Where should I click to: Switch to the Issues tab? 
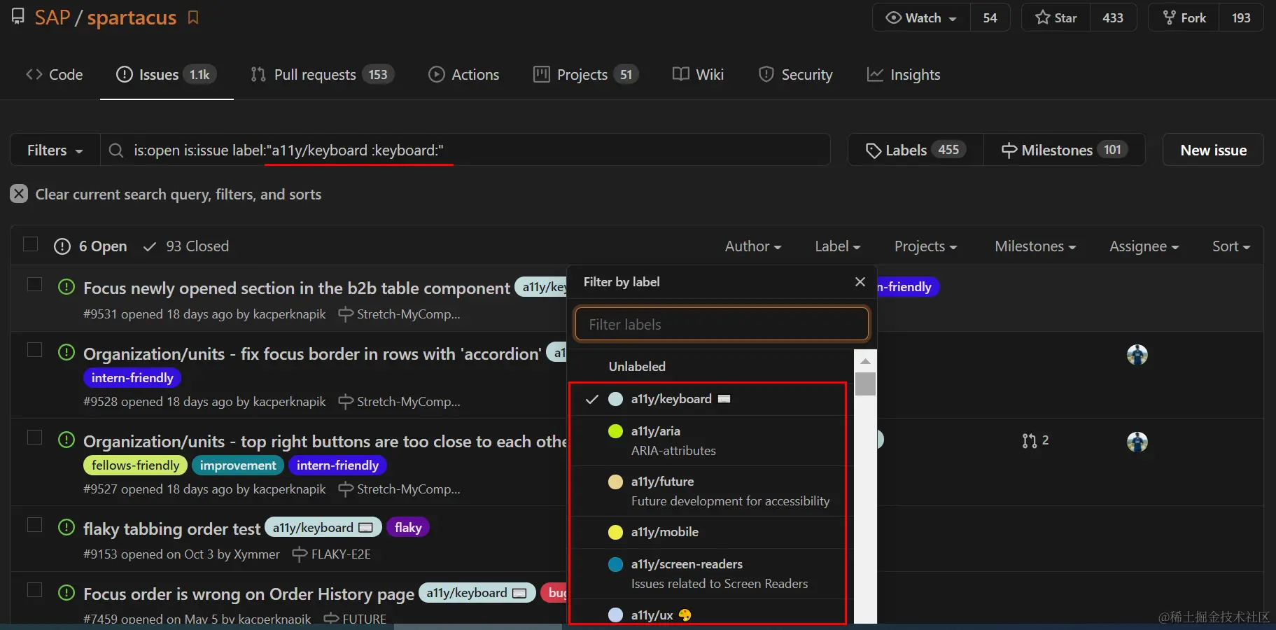[167, 74]
